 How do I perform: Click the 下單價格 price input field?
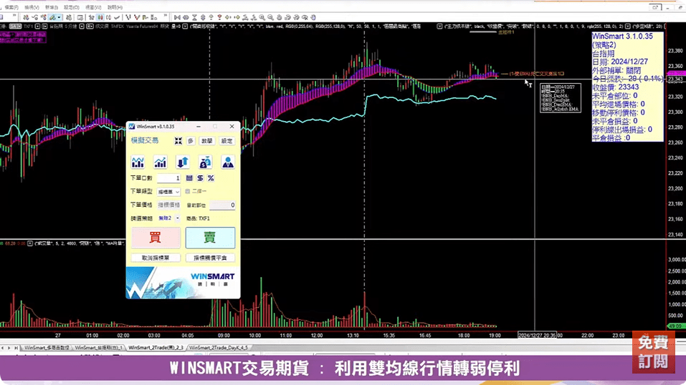click(169, 205)
